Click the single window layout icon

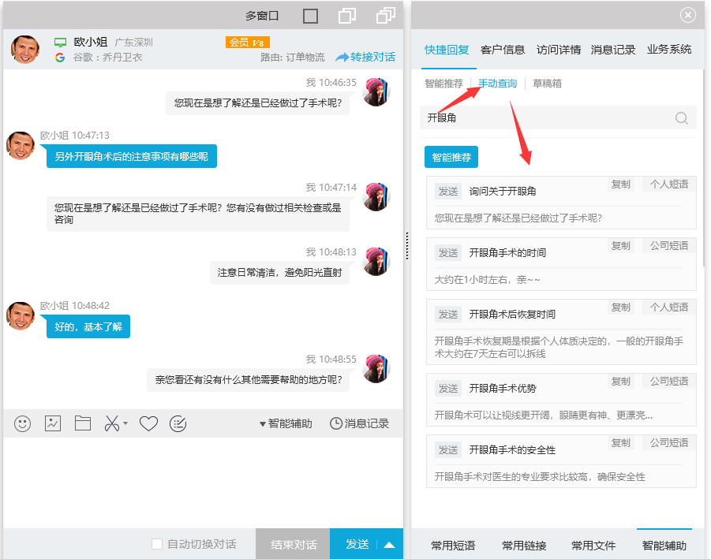coord(310,16)
